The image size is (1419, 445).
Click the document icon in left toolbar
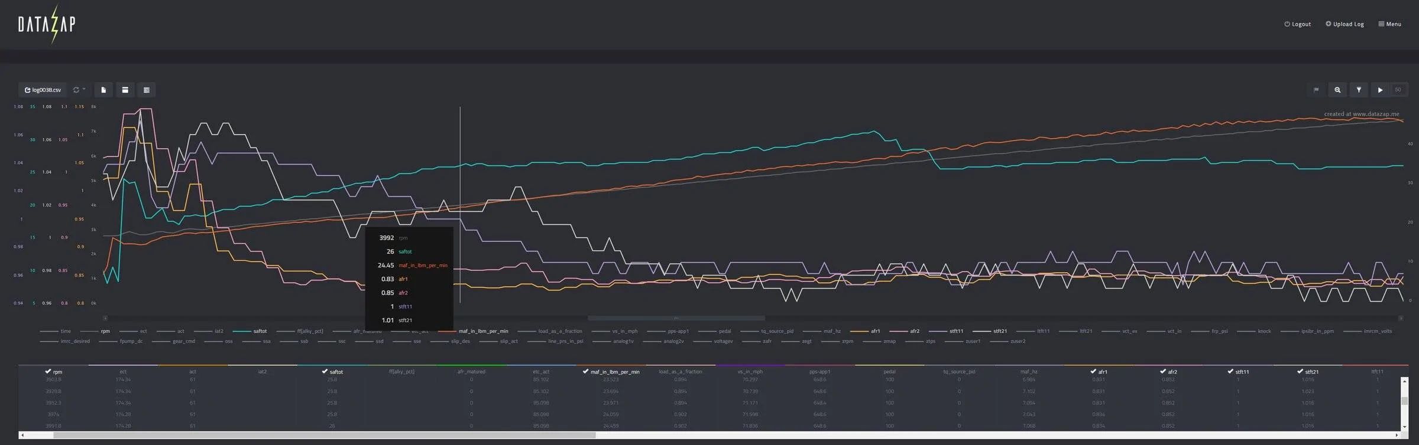point(103,90)
